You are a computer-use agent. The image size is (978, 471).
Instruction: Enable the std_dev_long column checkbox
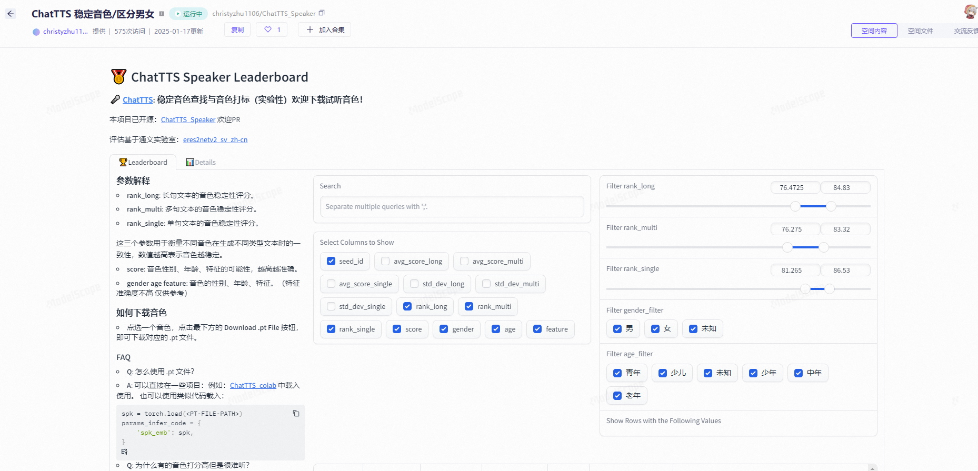(x=414, y=284)
